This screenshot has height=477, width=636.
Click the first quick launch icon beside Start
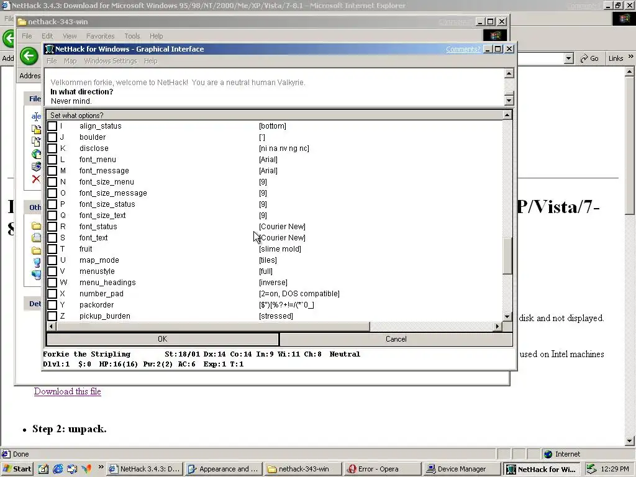tap(43, 469)
